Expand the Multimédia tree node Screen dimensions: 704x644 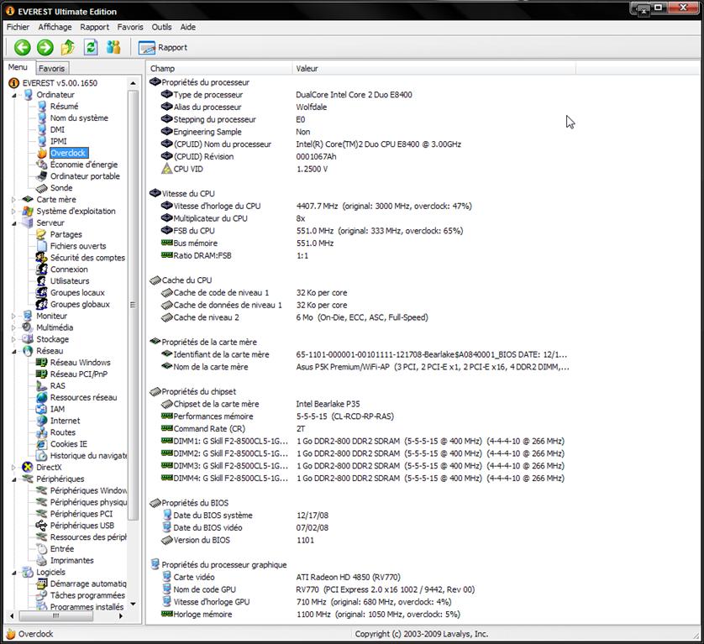click(x=14, y=327)
